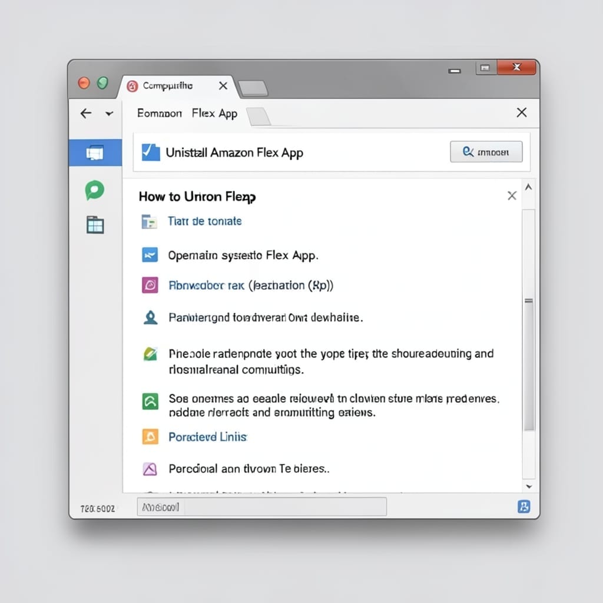Viewport: 603px width, 603px height.
Task: Open a new tab next to Compputho
Action: coord(253,88)
